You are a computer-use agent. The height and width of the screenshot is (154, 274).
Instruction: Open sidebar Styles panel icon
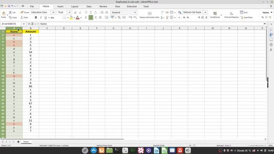point(271,35)
